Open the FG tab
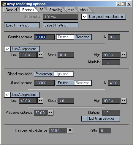The width and height of the screenshot is (133, 145). click(42, 10)
